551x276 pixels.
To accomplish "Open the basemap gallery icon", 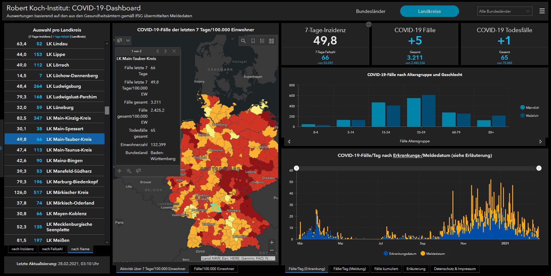I will [x=271, y=41].
